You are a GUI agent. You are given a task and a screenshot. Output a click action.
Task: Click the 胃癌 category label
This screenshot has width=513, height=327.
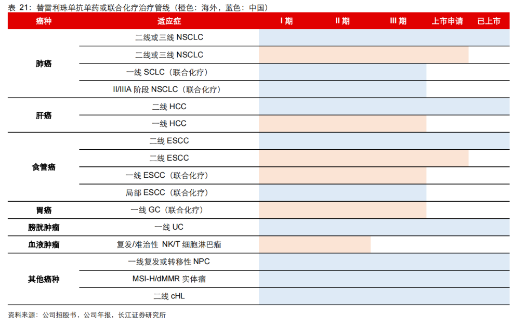[x=44, y=210]
